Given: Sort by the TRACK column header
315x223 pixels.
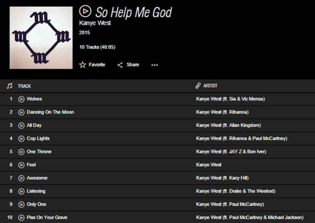Looking at the screenshot, I should point(24,85).
